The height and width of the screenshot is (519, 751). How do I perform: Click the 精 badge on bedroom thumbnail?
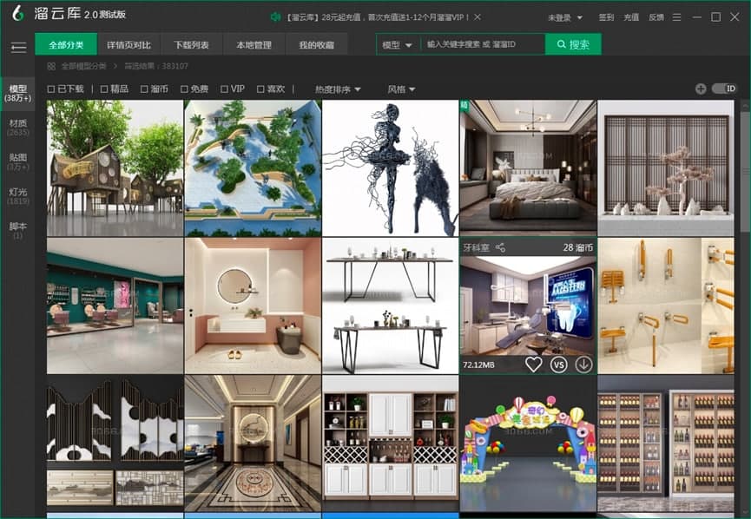pos(464,106)
